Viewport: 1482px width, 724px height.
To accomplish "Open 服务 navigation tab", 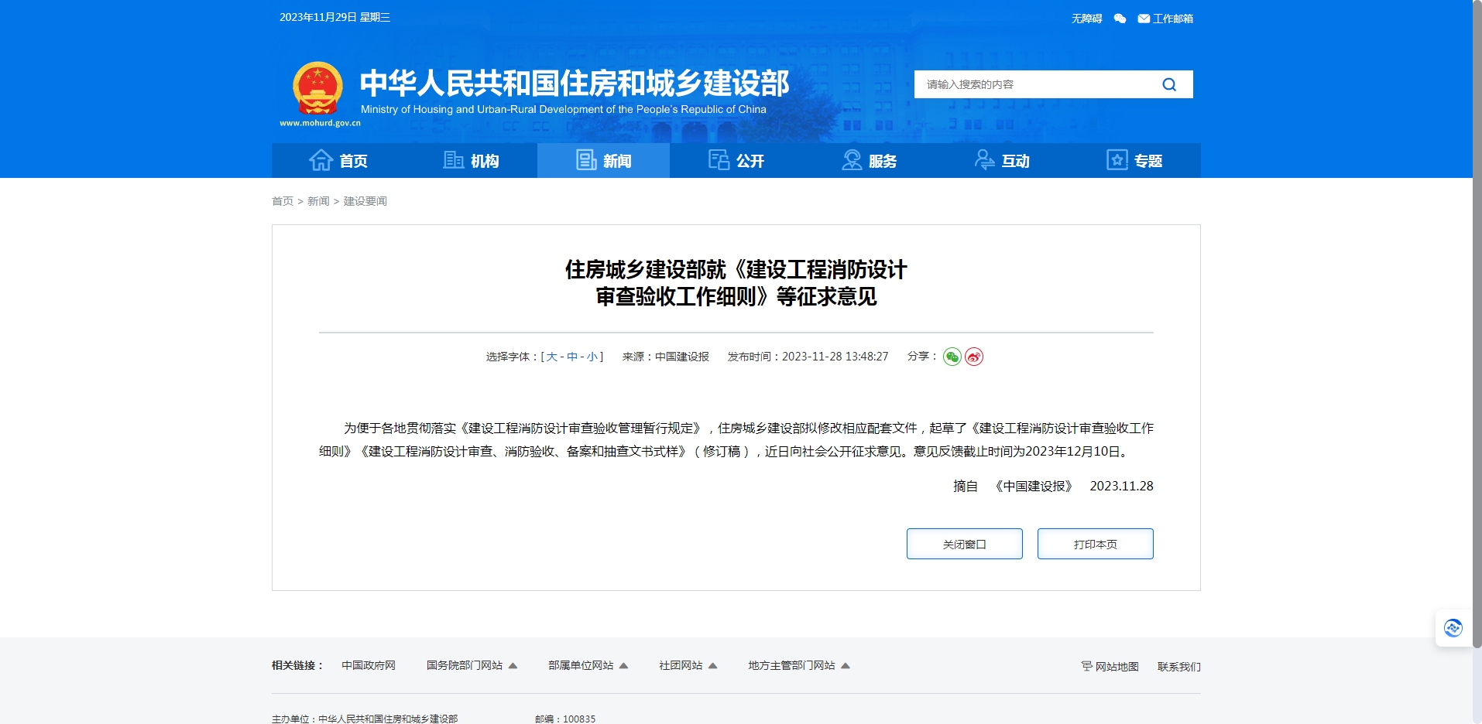I will pyautogui.click(x=869, y=161).
